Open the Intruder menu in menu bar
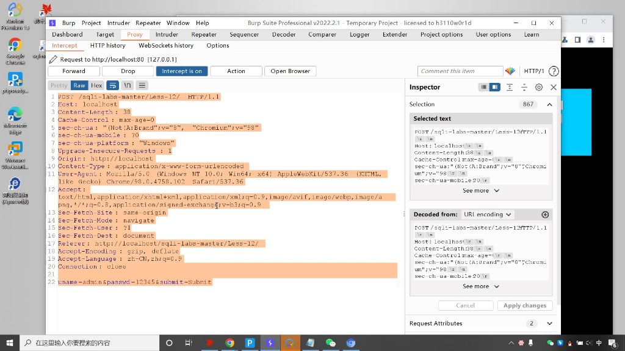This screenshot has height=351, width=625. click(119, 23)
